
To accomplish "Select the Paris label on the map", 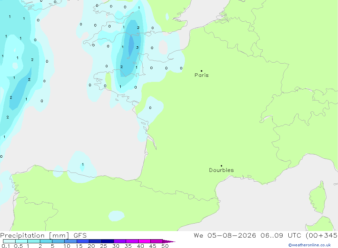I will pyautogui.click(x=201, y=75).
